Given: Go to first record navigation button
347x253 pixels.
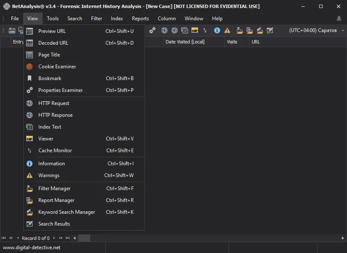Looking at the screenshot, I should [x=3, y=238].
